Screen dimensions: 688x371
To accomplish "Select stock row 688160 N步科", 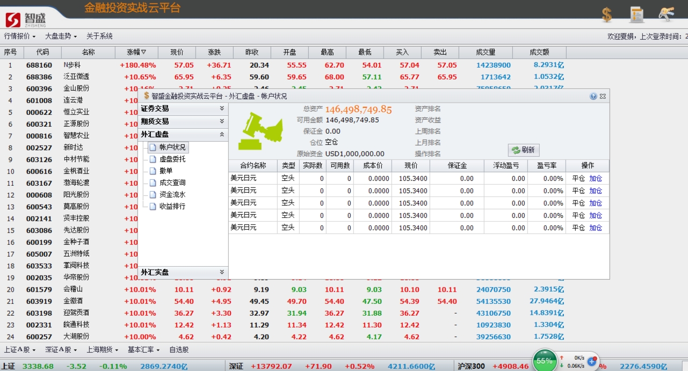I will (x=283, y=65).
